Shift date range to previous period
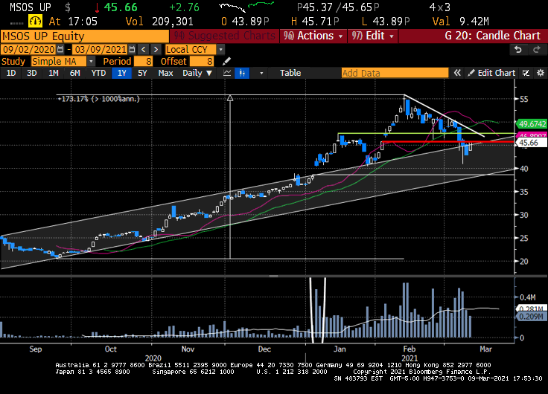Screen dimensions: 548x394 click(143, 49)
